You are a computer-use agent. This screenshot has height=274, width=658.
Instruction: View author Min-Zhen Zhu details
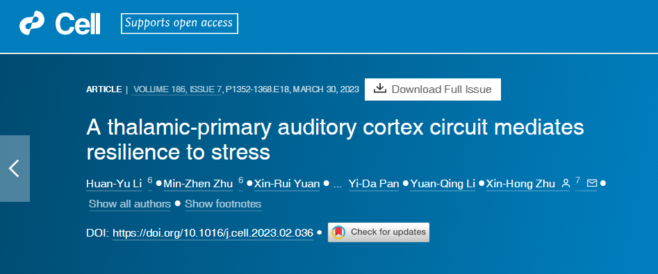click(x=198, y=184)
